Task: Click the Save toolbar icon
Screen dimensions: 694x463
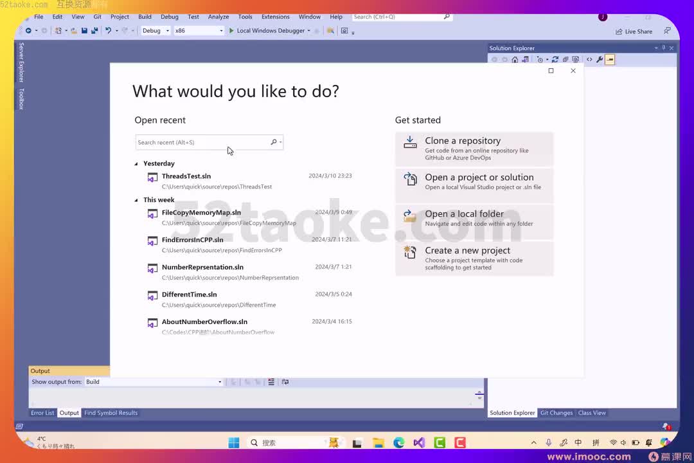Action: coord(84,31)
